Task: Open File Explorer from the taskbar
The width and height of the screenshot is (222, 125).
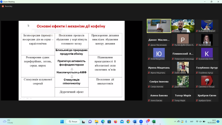Action: coord(96,122)
